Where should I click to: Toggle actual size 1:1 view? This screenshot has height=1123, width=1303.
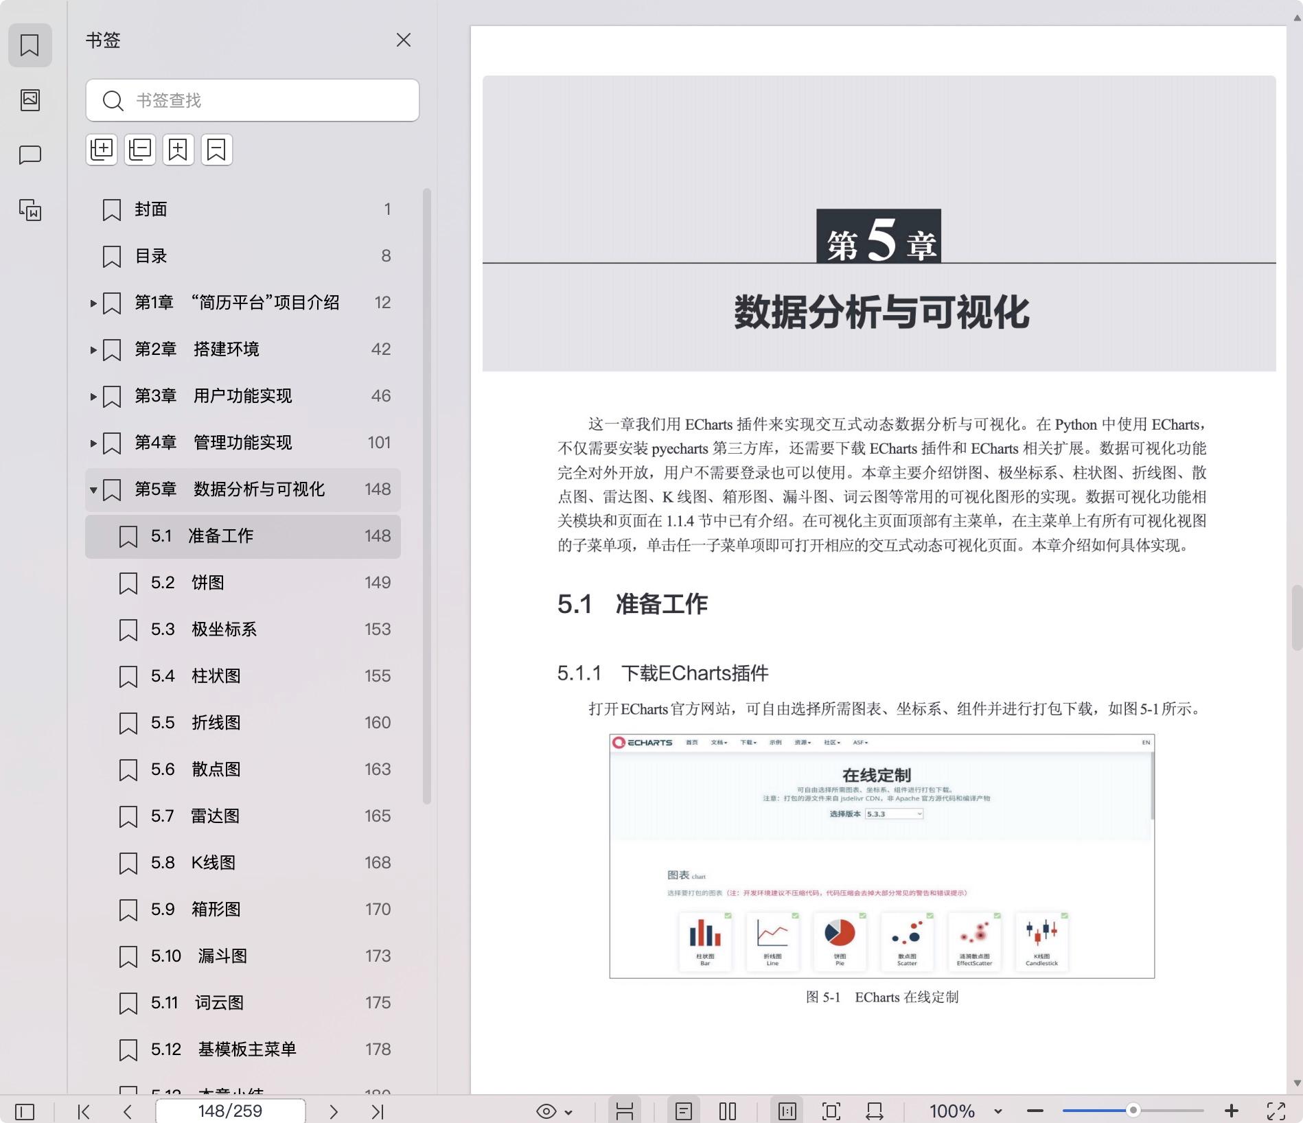787,1111
